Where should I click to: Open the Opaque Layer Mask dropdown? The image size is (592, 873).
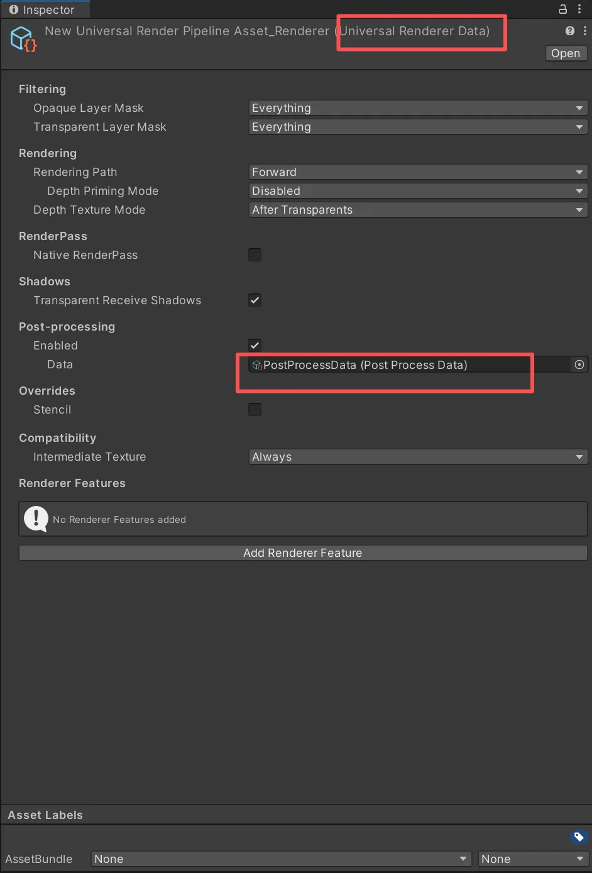click(x=417, y=108)
